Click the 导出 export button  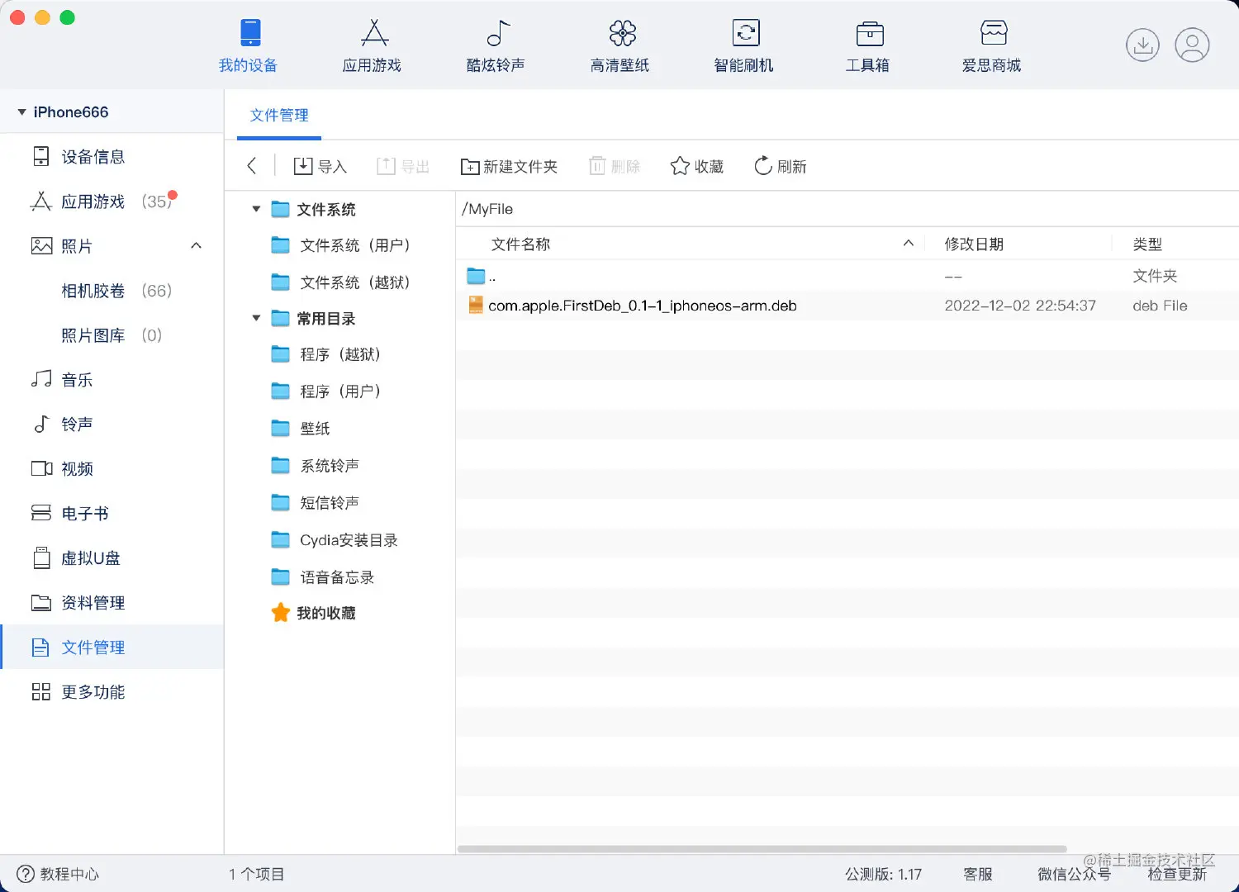(403, 166)
